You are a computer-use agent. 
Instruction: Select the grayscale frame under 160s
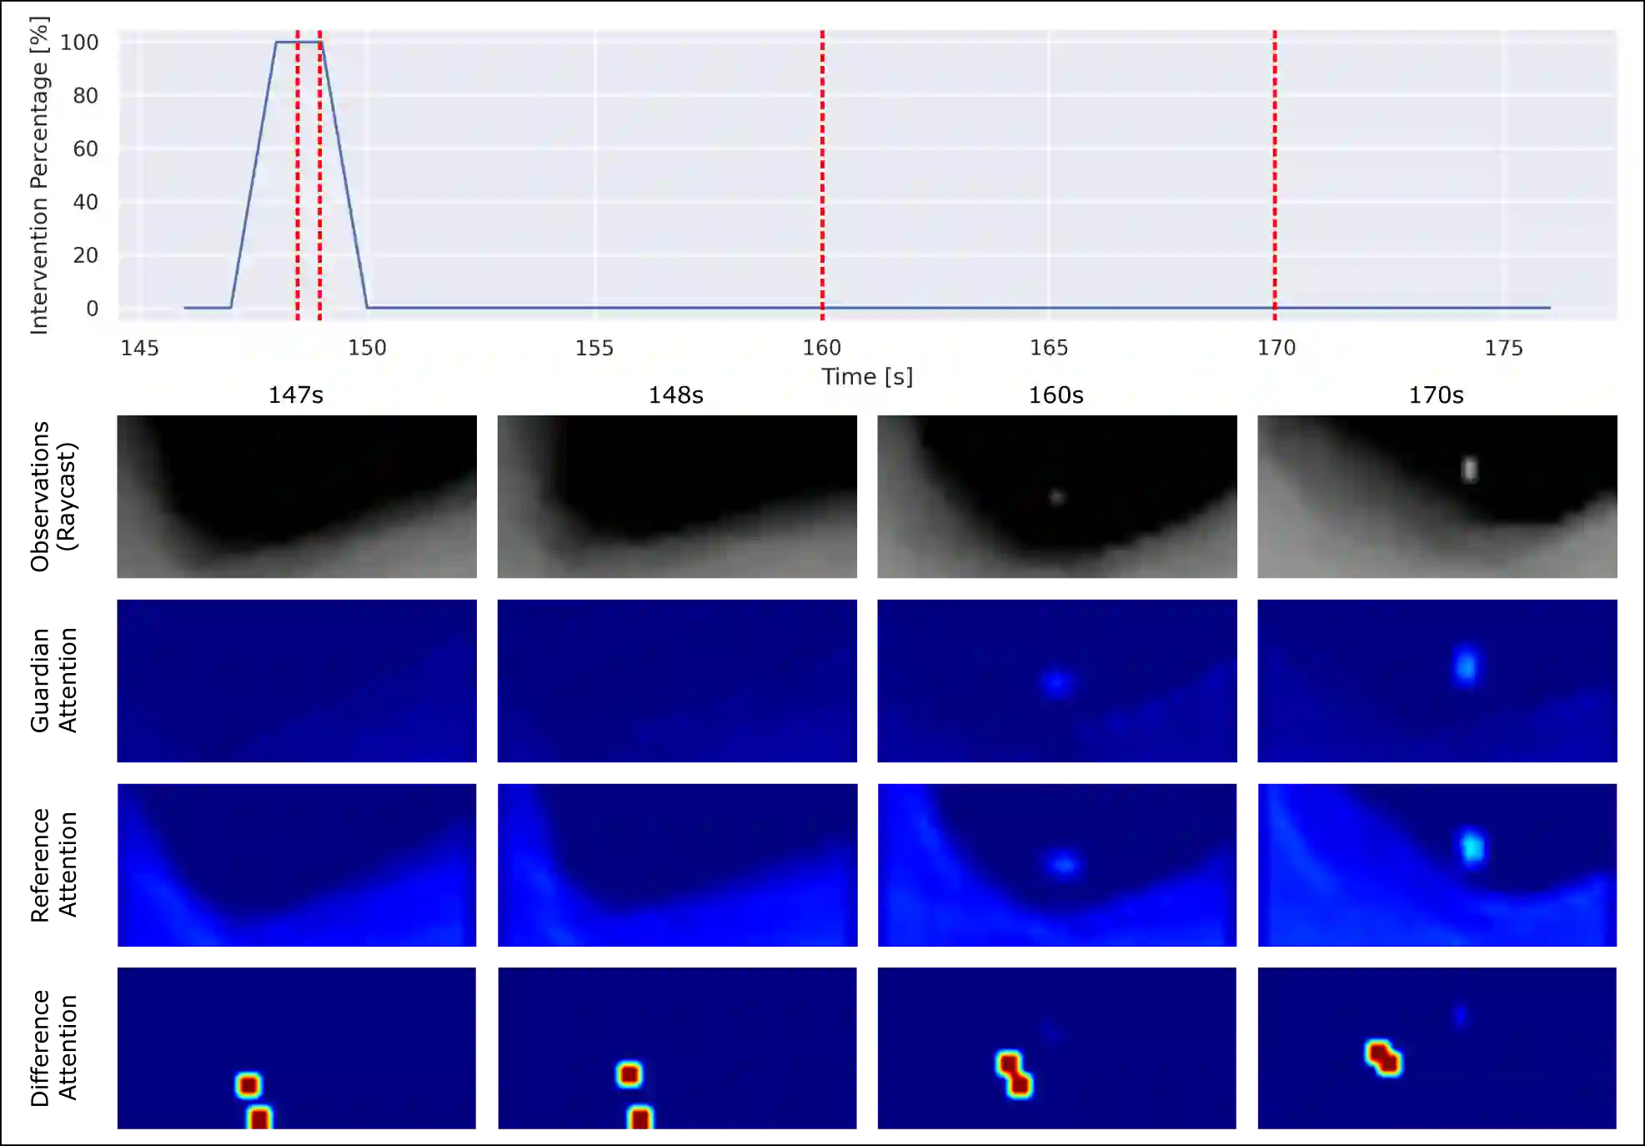1056,497
